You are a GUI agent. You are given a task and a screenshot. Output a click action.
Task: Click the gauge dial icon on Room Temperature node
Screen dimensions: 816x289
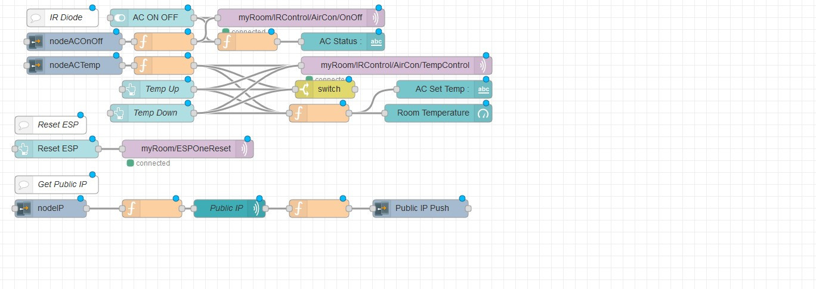[483, 113]
